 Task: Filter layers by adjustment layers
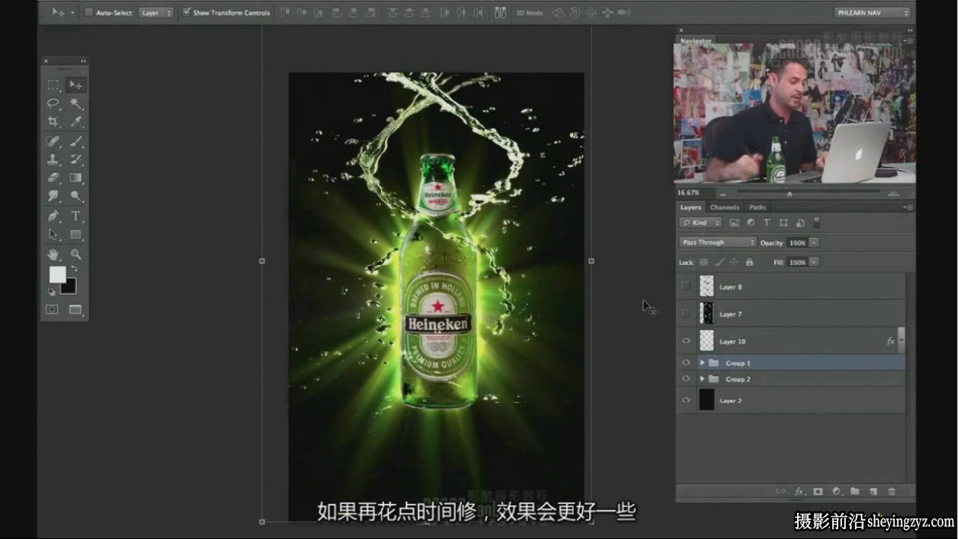click(751, 222)
